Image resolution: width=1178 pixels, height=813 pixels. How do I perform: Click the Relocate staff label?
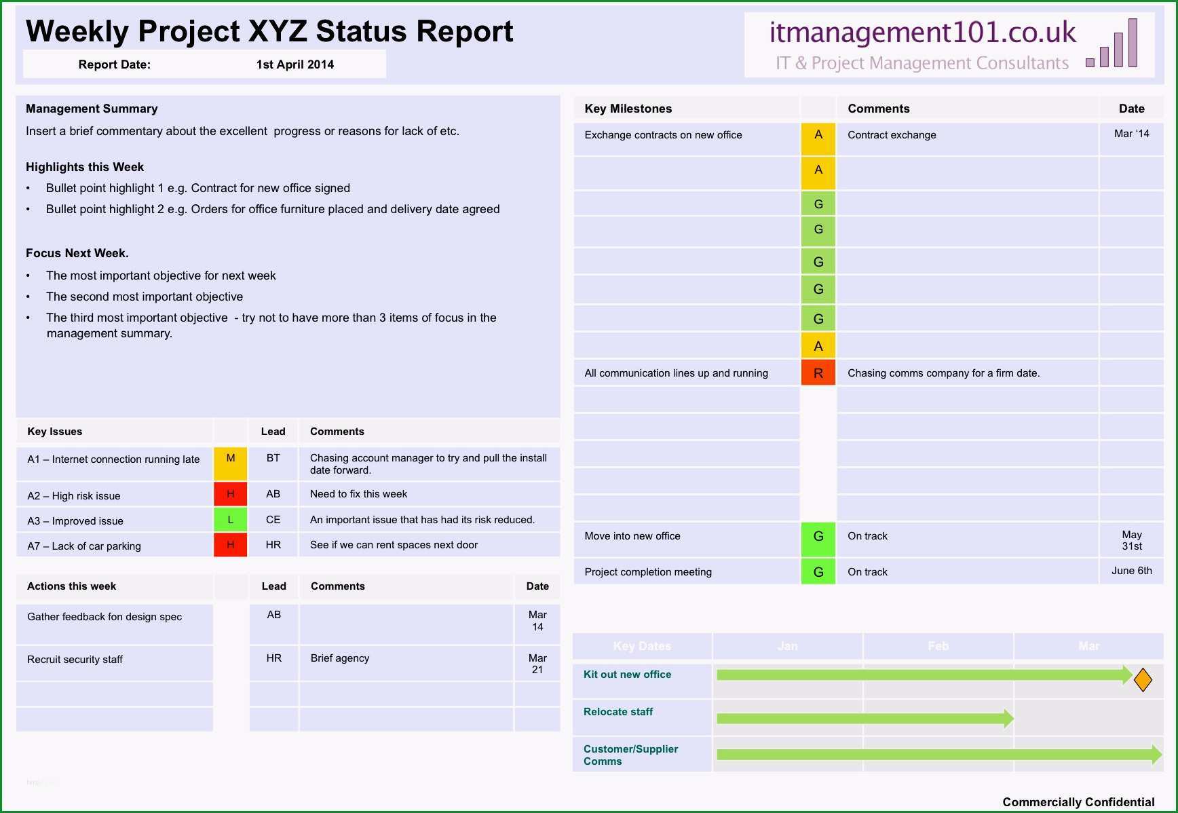[618, 712]
